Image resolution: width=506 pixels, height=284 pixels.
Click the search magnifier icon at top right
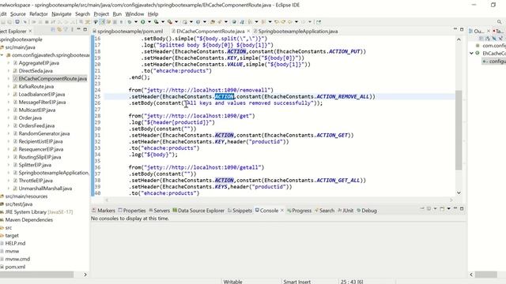pos(499,22)
